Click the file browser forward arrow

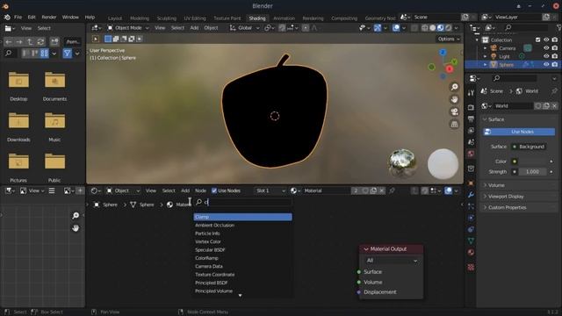point(19,42)
